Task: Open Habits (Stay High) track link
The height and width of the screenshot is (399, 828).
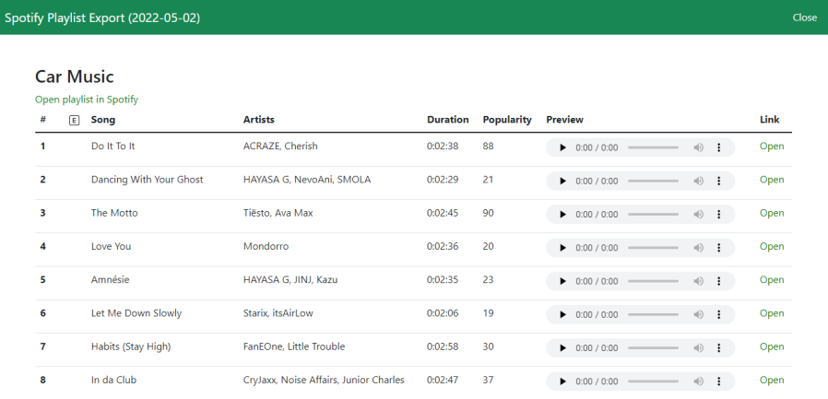Action: point(772,346)
